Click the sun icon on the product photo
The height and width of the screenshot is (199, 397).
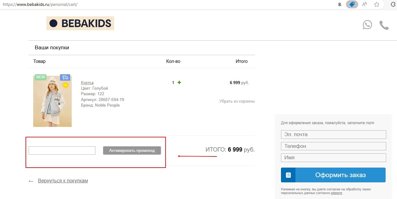tap(66, 85)
